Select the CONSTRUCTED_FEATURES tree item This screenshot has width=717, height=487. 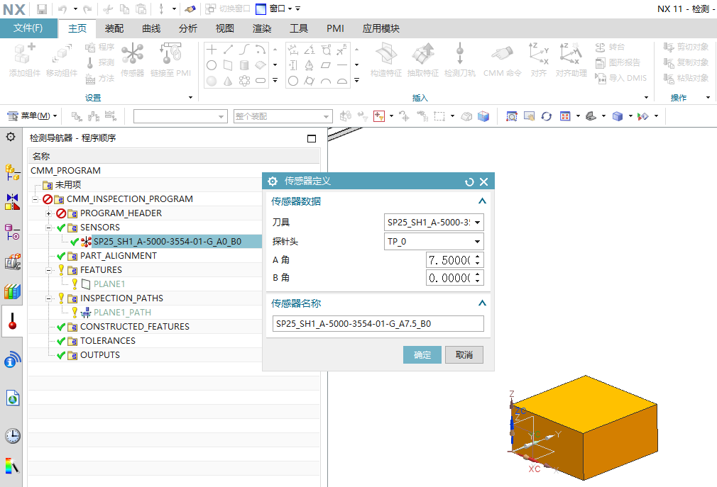(x=134, y=326)
